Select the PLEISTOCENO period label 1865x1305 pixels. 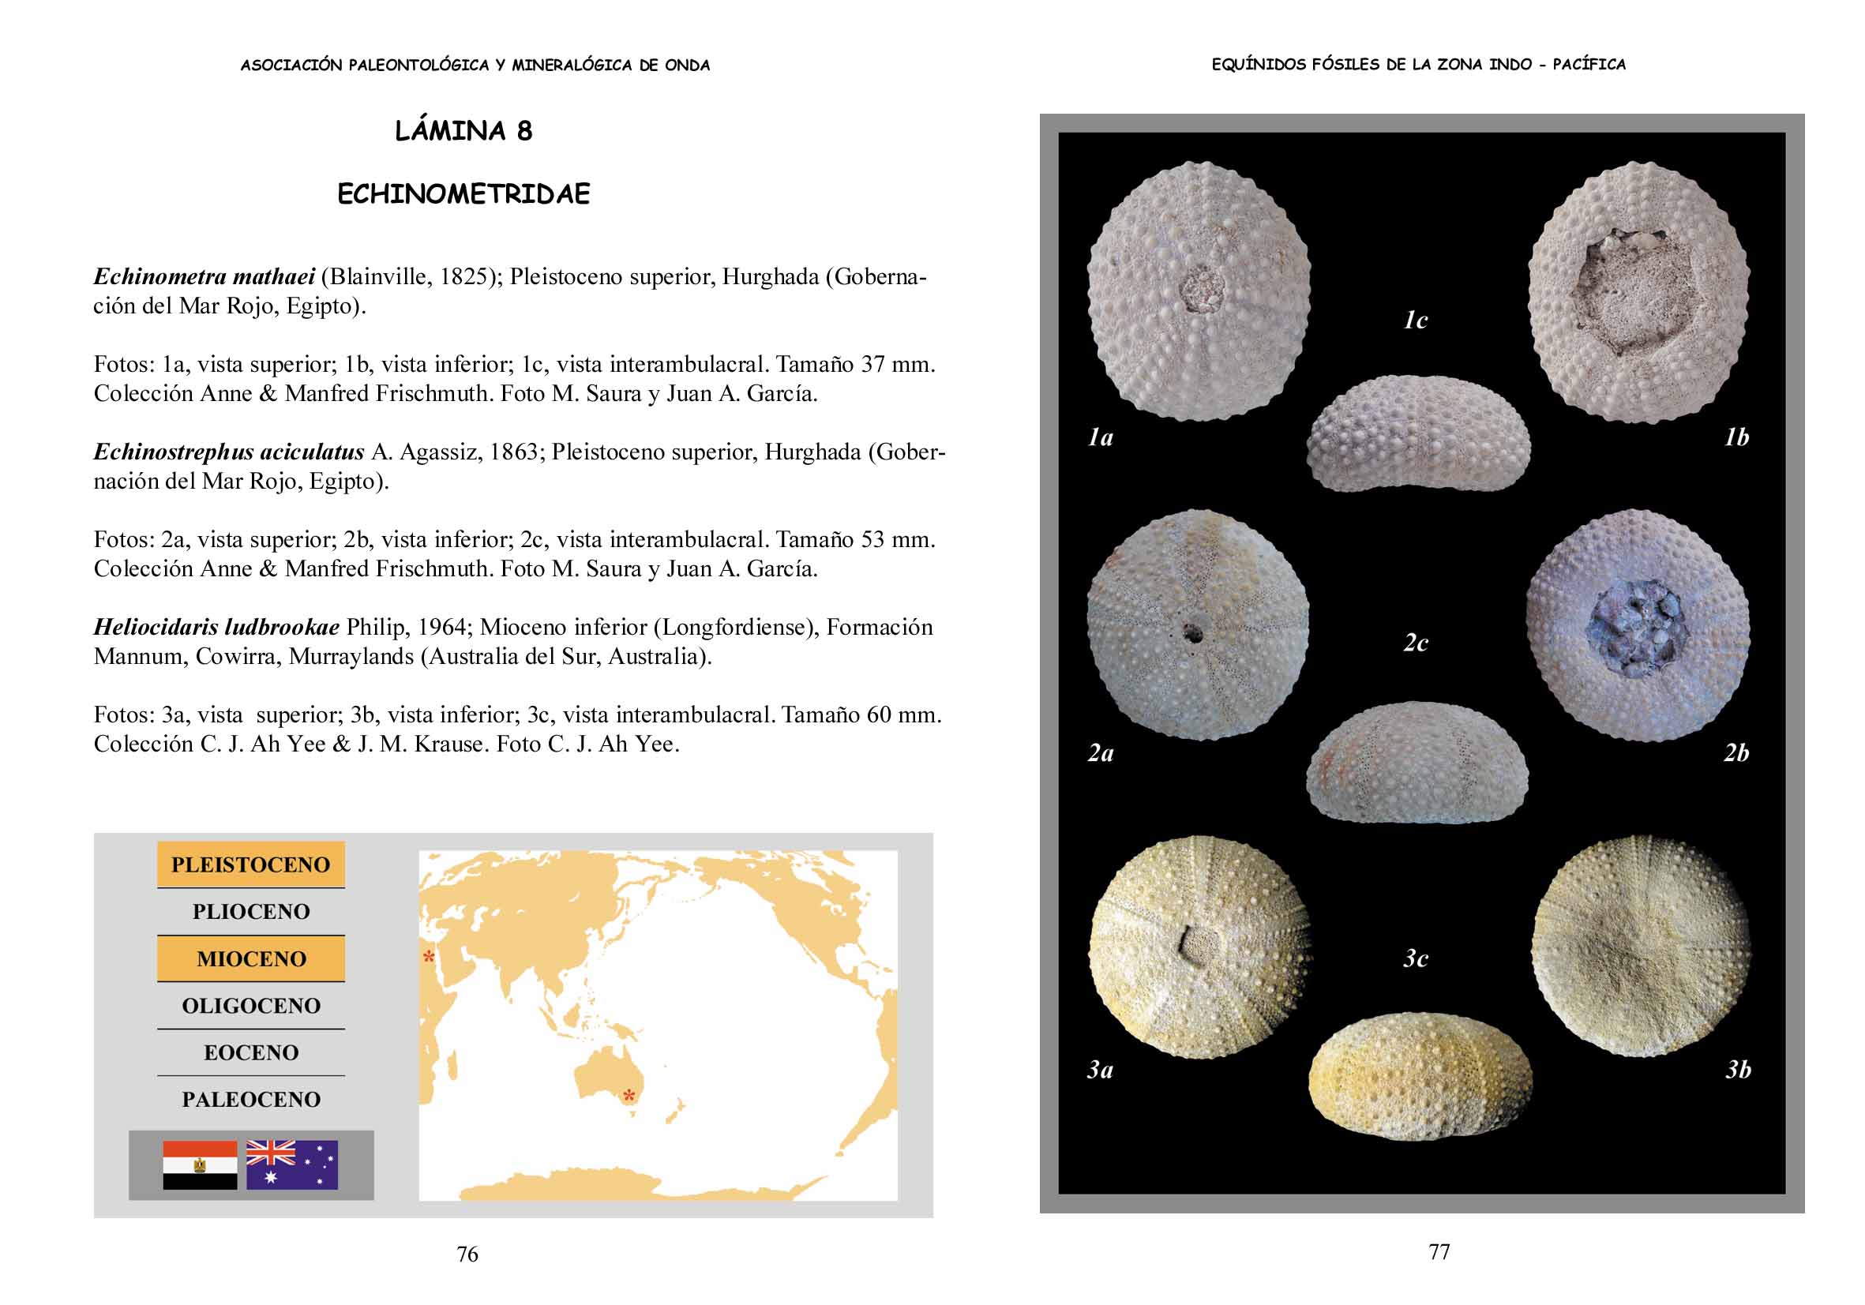tap(250, 864)
